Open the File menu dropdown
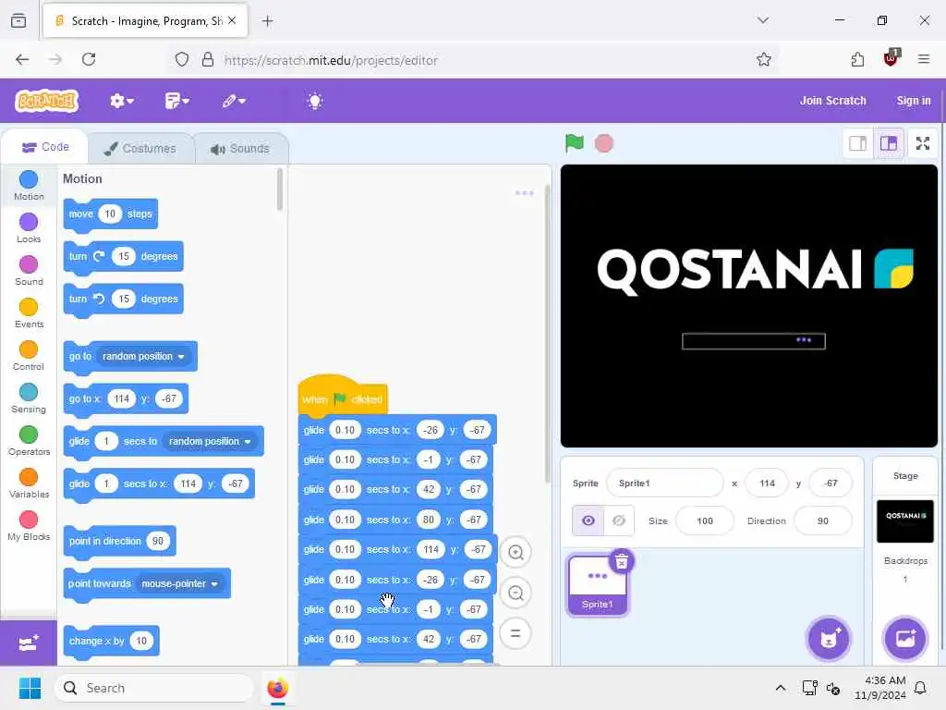 [176, 101]
